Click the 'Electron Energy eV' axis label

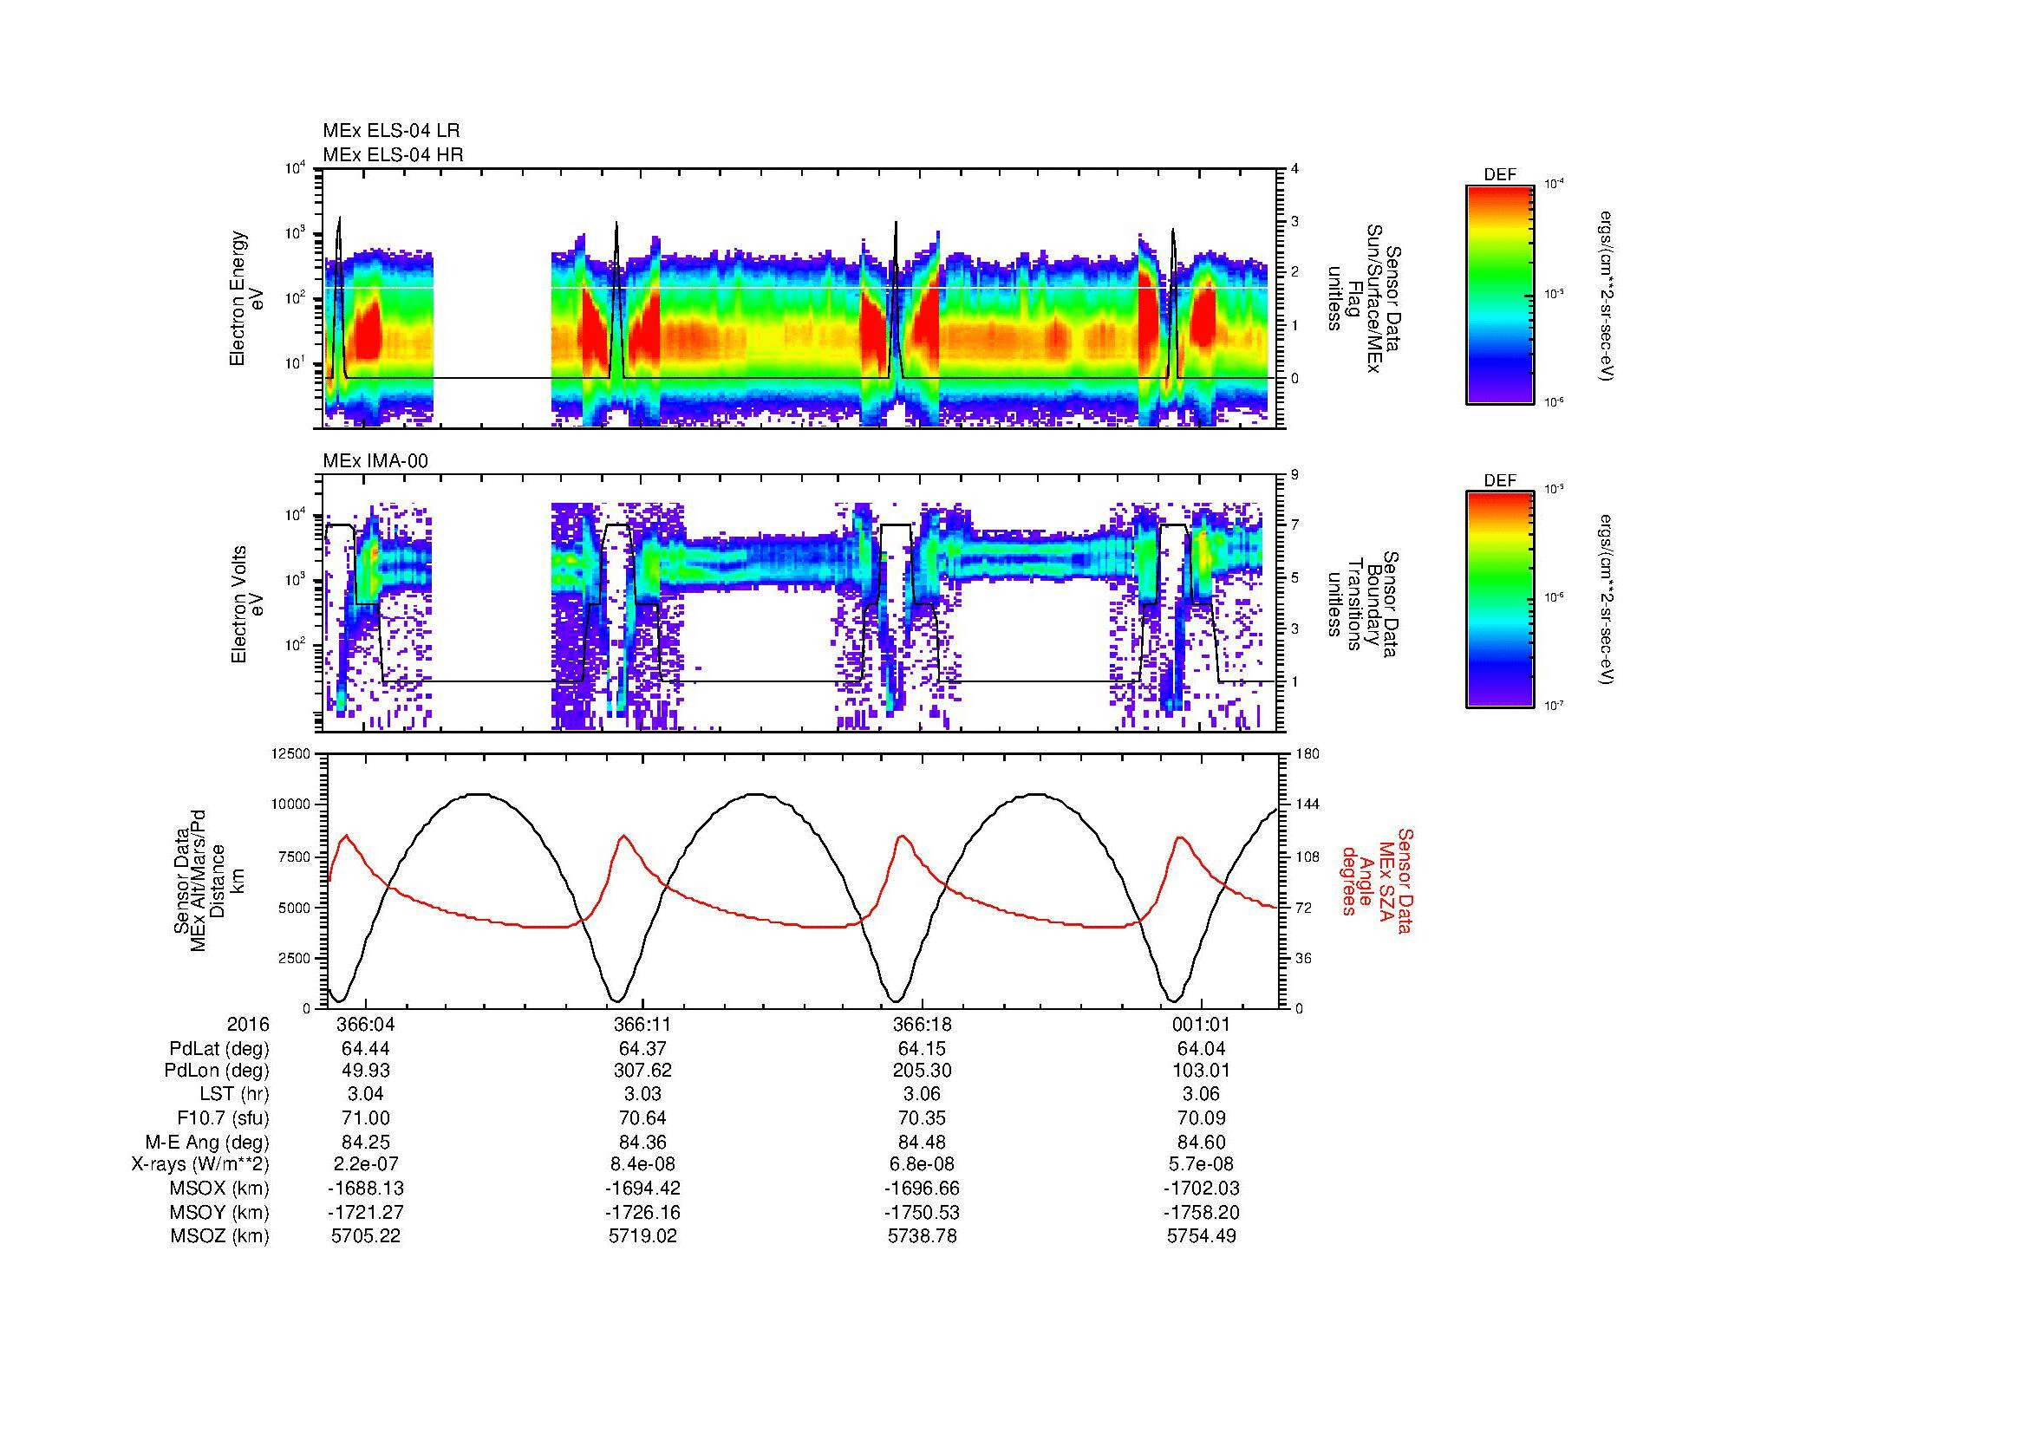point(246,299)
